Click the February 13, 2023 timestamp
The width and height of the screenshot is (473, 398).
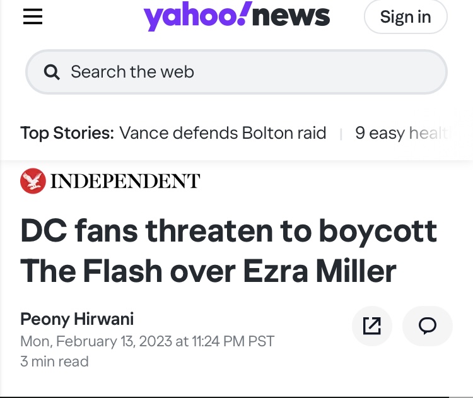point(148,341)
